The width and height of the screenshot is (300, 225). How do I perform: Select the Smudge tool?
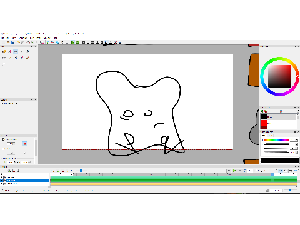[4, 64]
